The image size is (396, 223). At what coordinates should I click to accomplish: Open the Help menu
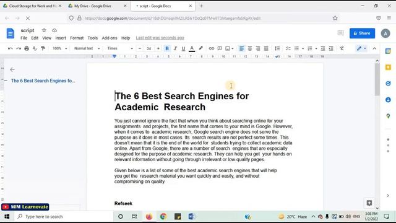tap(126, 38)
